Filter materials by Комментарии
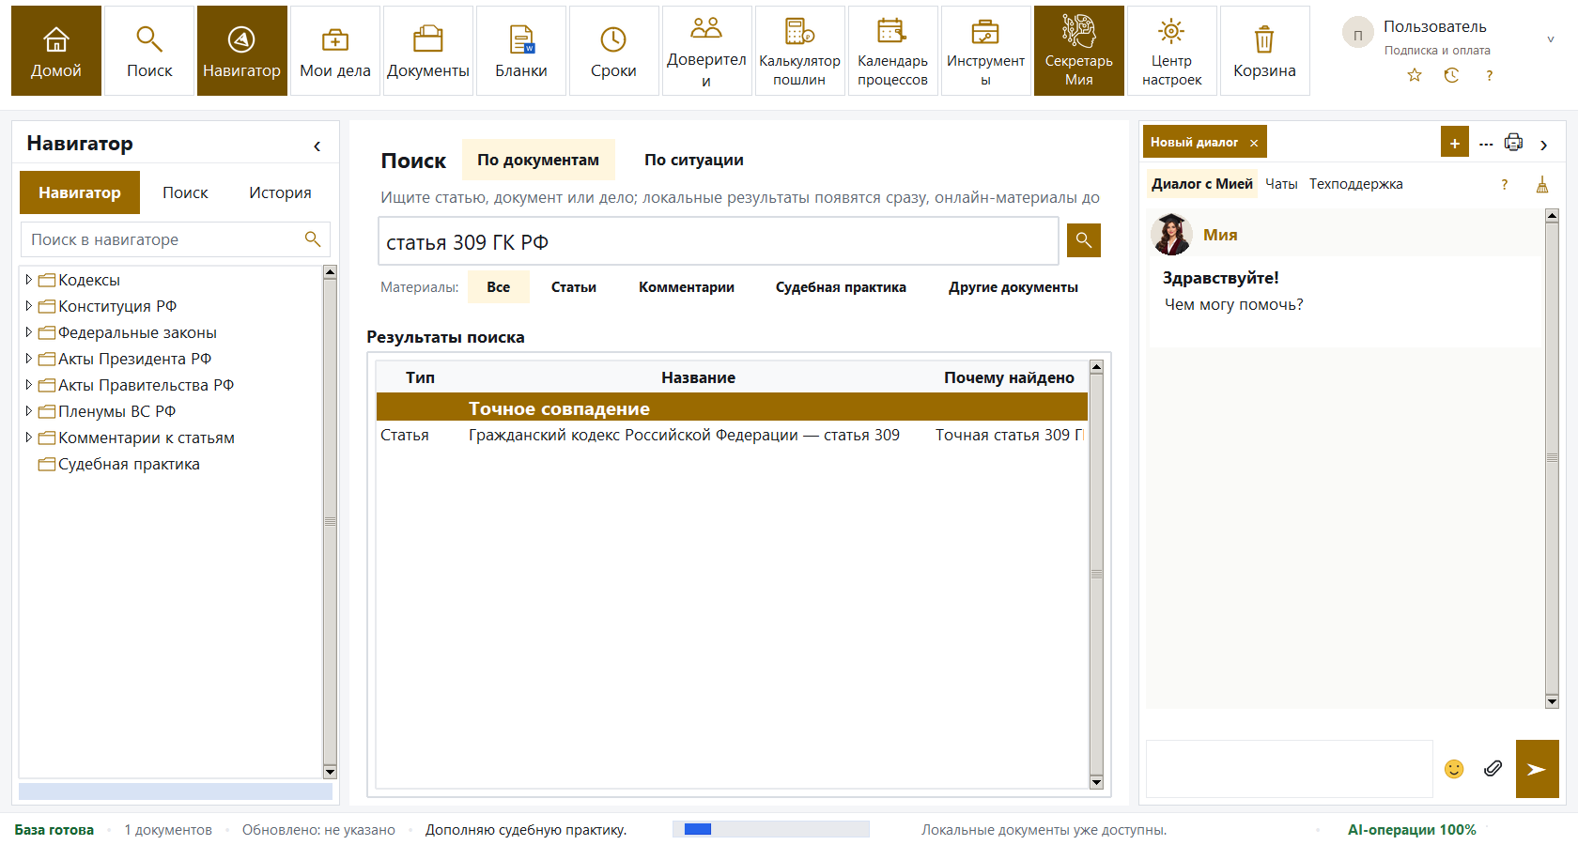1578x845 pixels. coord(687,287)
